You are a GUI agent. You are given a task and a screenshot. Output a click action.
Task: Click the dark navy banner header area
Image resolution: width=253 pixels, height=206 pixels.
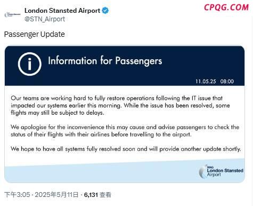(x=125, y=66)
